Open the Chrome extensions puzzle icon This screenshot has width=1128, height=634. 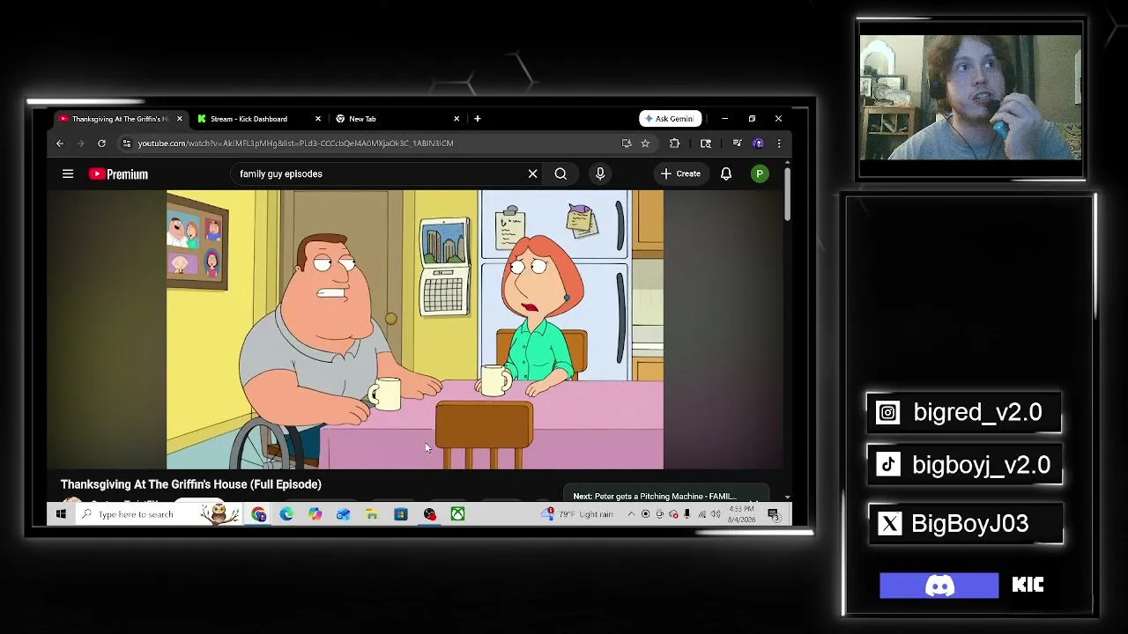click(675, 144)
